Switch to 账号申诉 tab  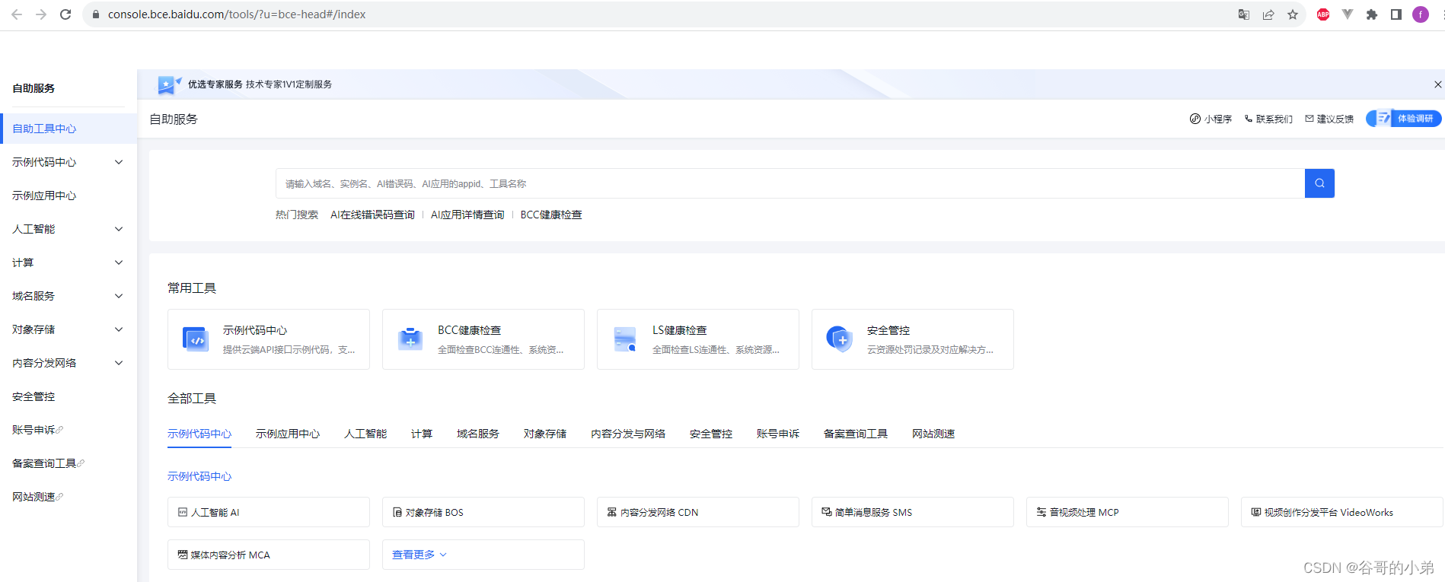tap(778, 434)
